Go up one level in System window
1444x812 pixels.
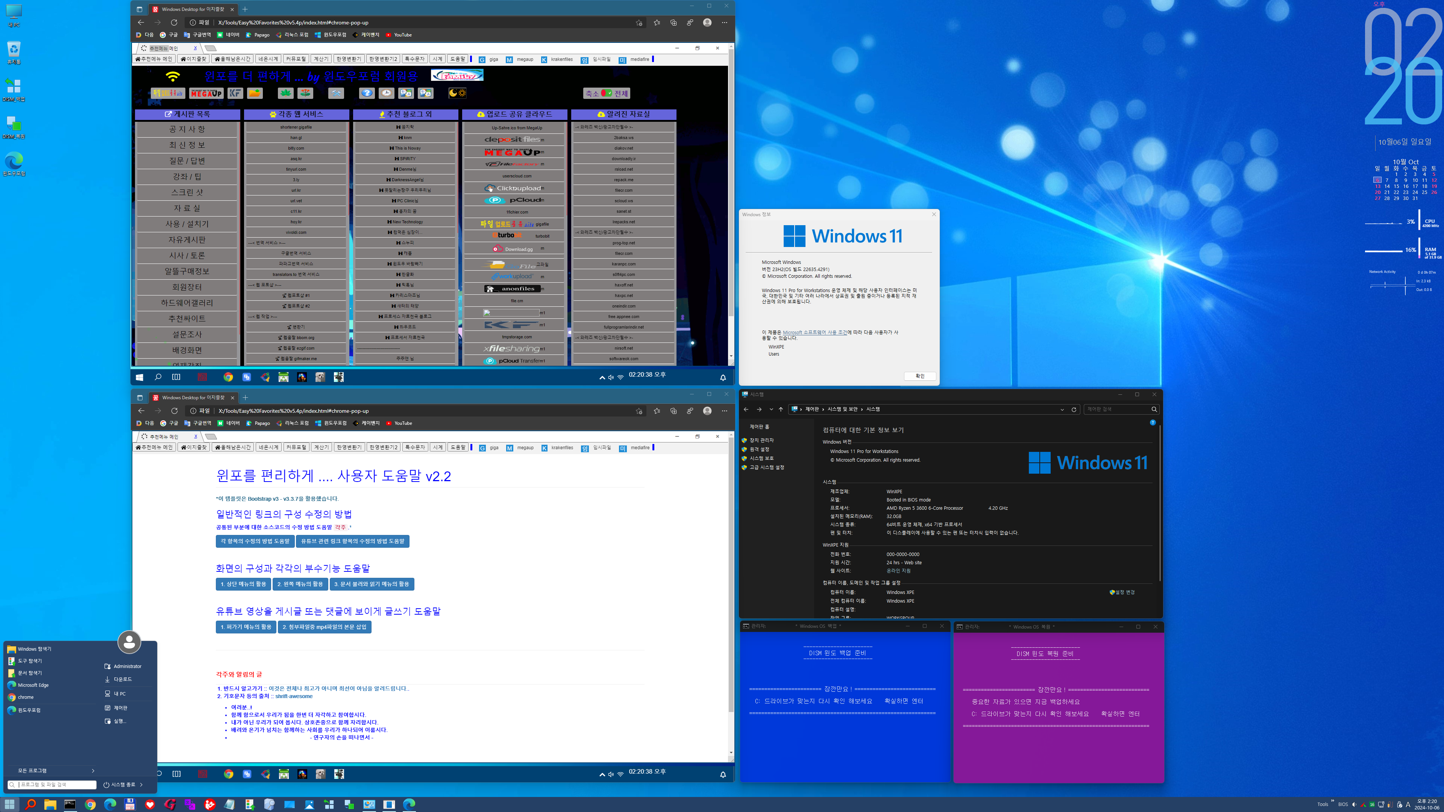(x=780, y=409)
